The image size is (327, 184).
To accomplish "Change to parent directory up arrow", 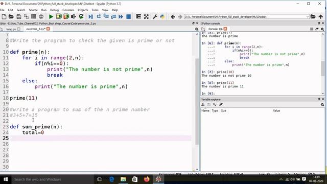I will pos(321,16).
